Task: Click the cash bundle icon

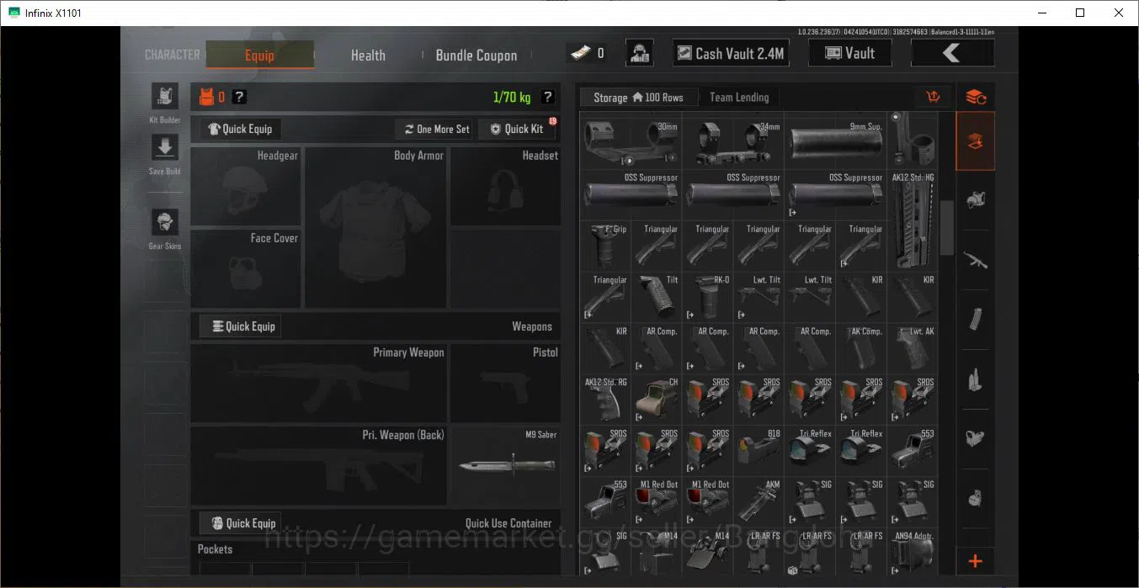Action: 579,53
